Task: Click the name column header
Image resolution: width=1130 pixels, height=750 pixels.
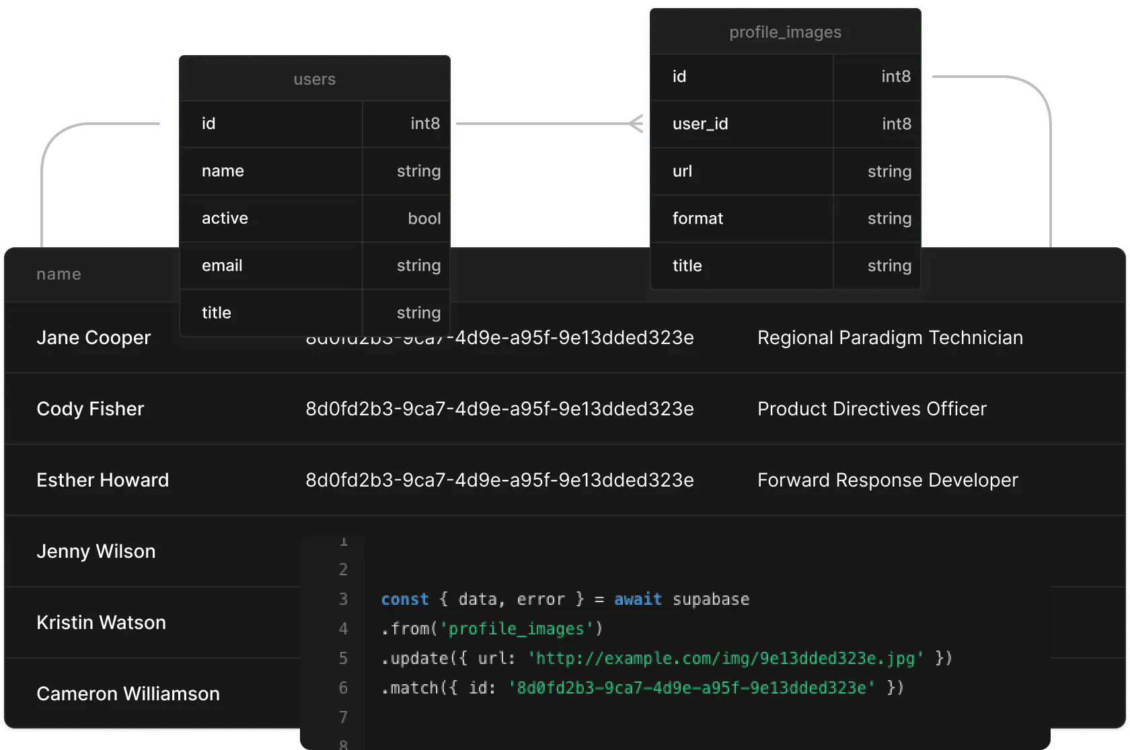Action: [59, 274]
